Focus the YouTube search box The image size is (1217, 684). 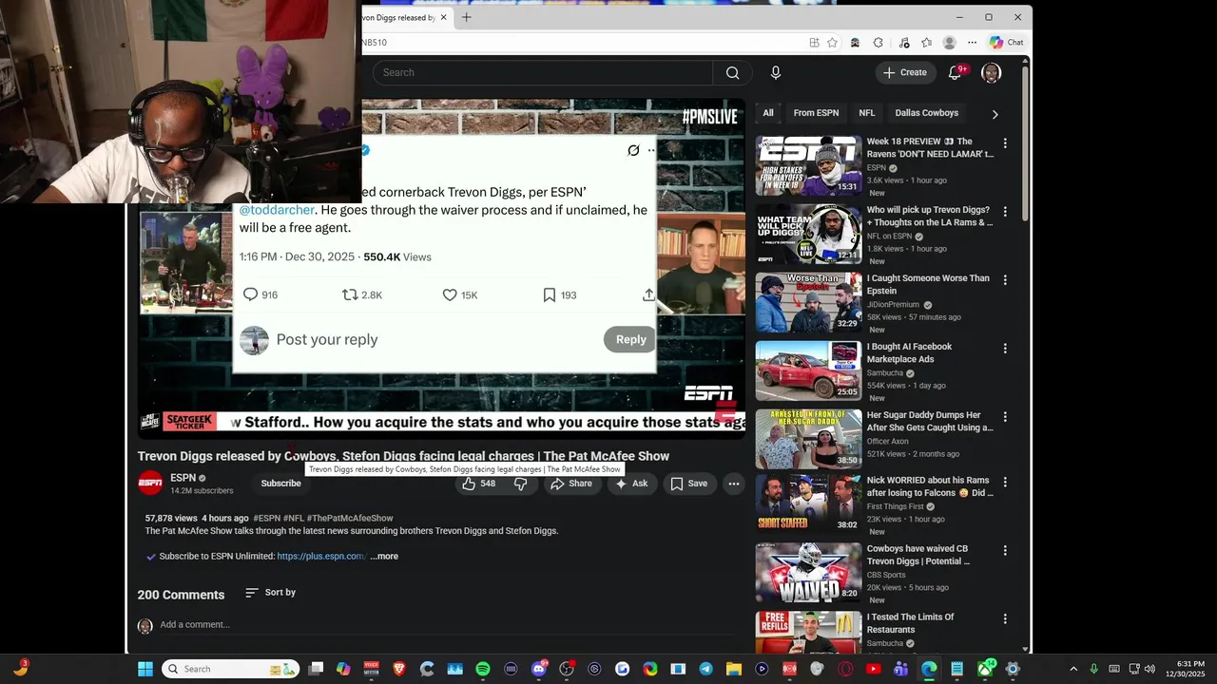543,73
